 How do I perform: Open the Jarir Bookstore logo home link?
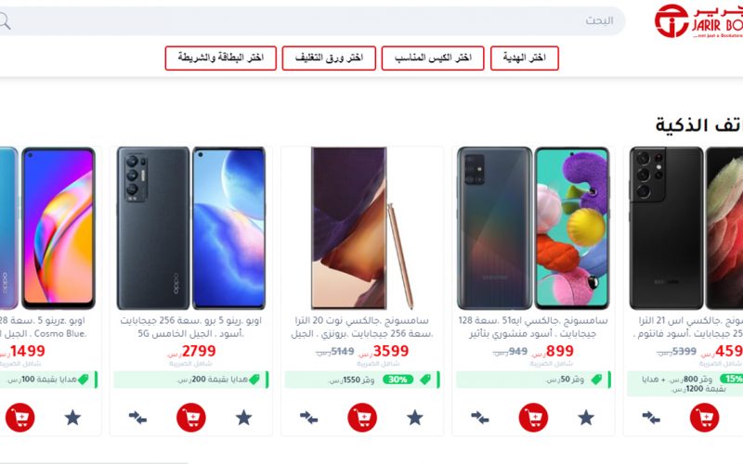click(698, 20)
